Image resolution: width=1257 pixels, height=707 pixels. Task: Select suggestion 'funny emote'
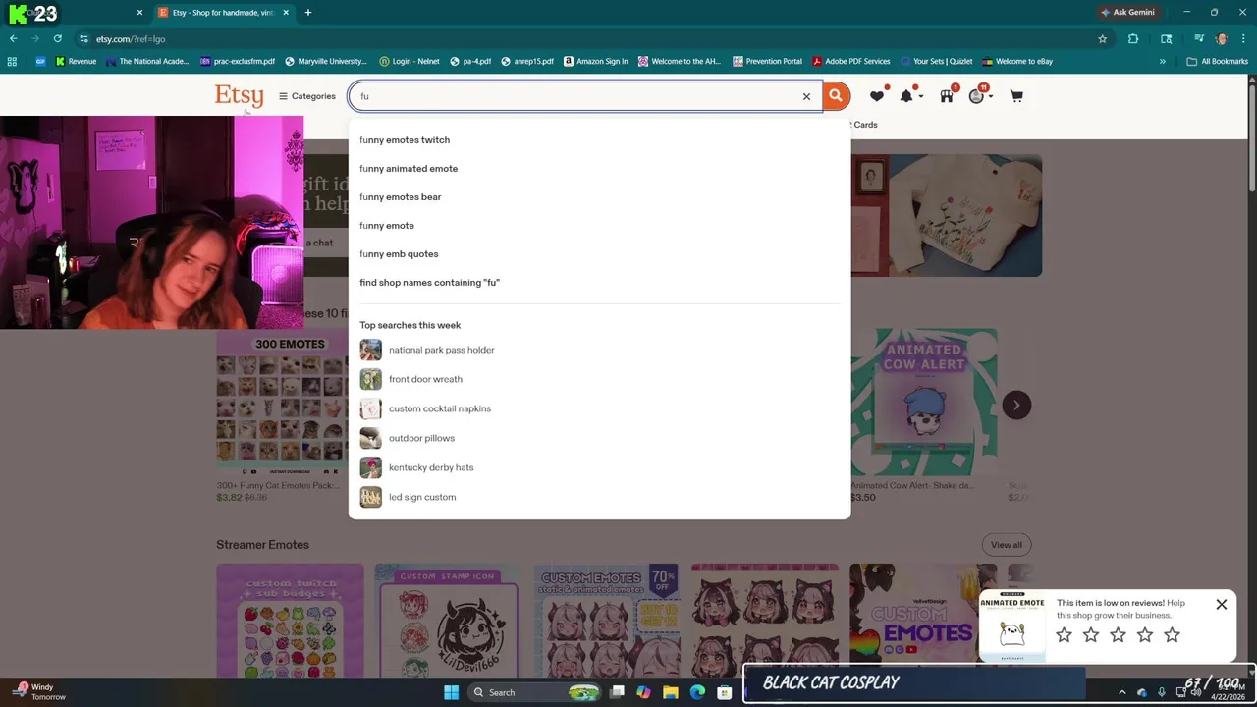coord(387,226)
